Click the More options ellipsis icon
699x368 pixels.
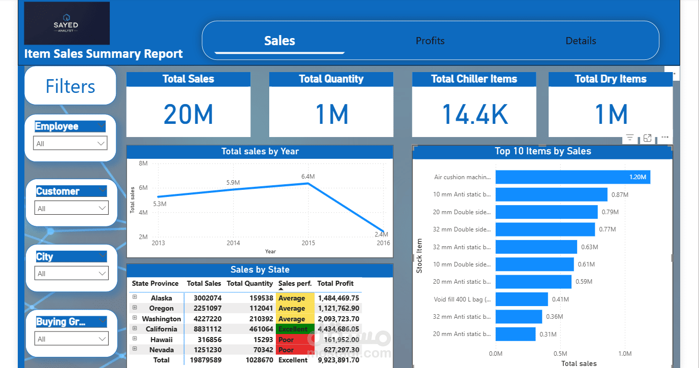click(x=665, y=137)
